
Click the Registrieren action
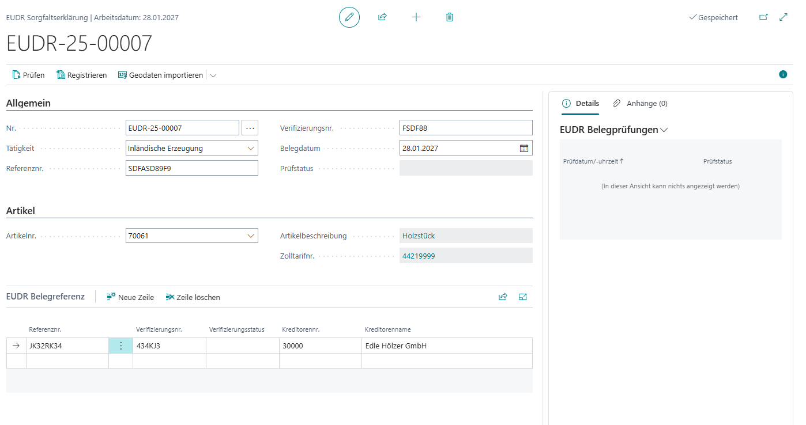pyautogui.click(x=81, y=75)
